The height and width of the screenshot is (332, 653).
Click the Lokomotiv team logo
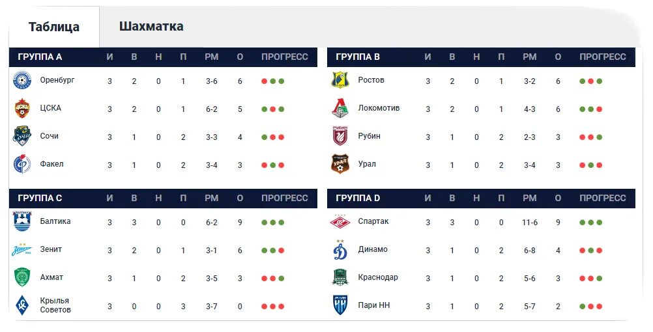340,108
